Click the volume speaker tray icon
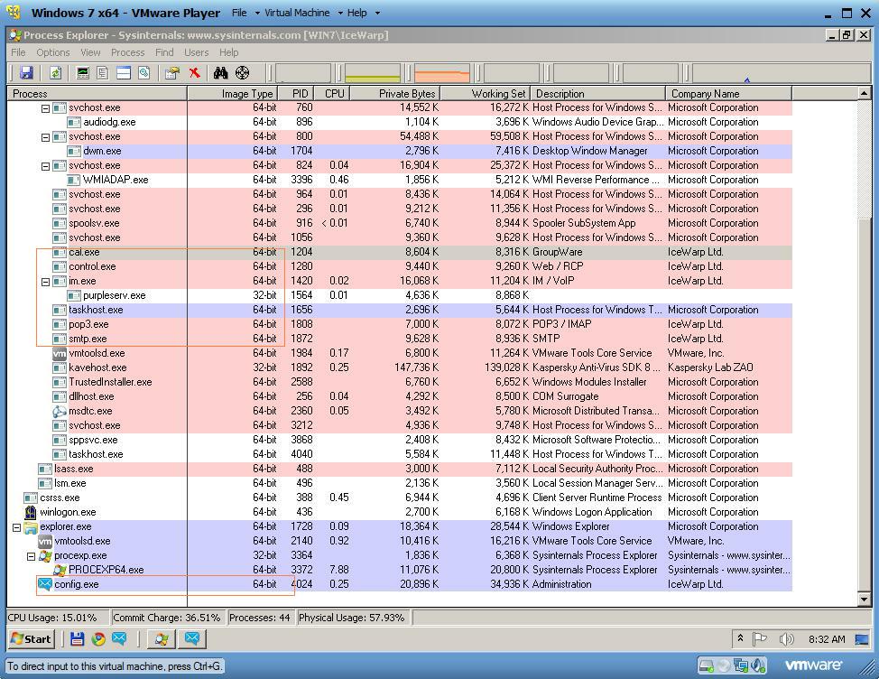Image resolution: width=879 pixels, height=679 pixels. (x=786, y=638)
